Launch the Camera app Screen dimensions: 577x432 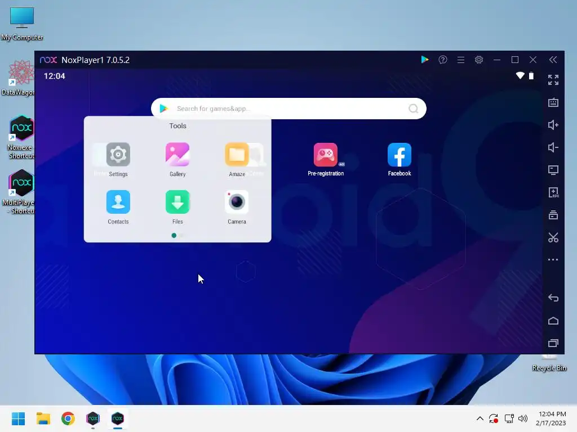[237, 202]
